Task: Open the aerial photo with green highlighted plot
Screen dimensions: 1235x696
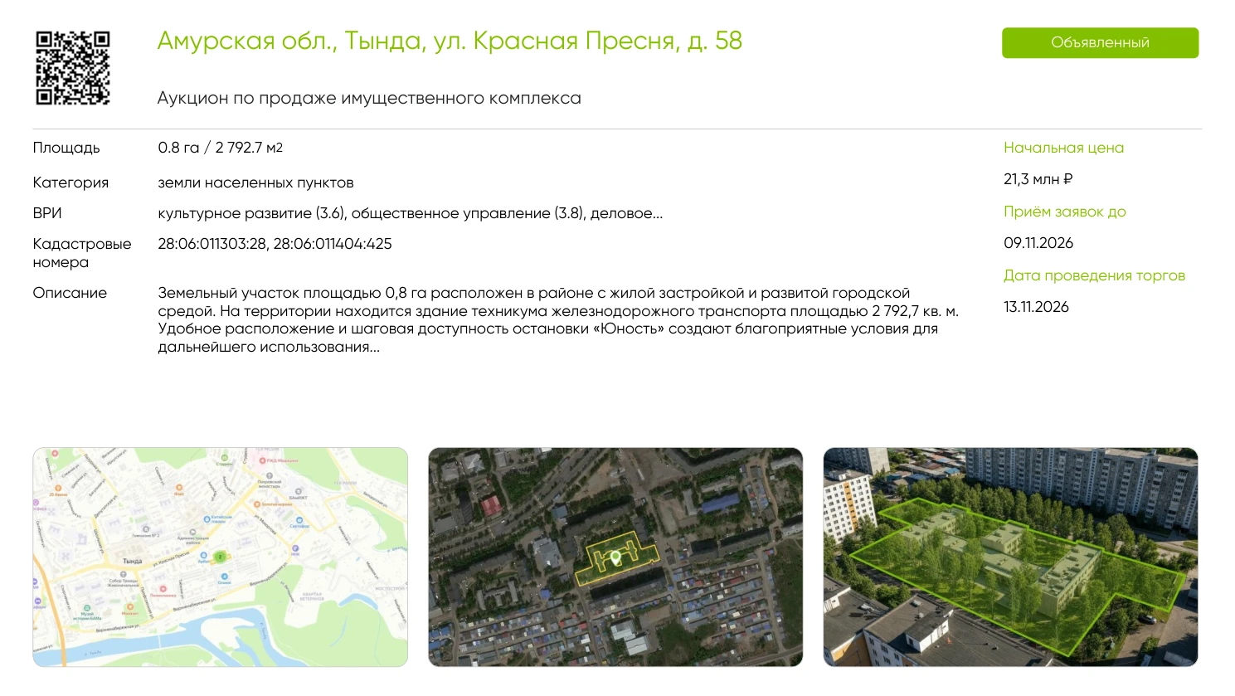Action: 1010,557
